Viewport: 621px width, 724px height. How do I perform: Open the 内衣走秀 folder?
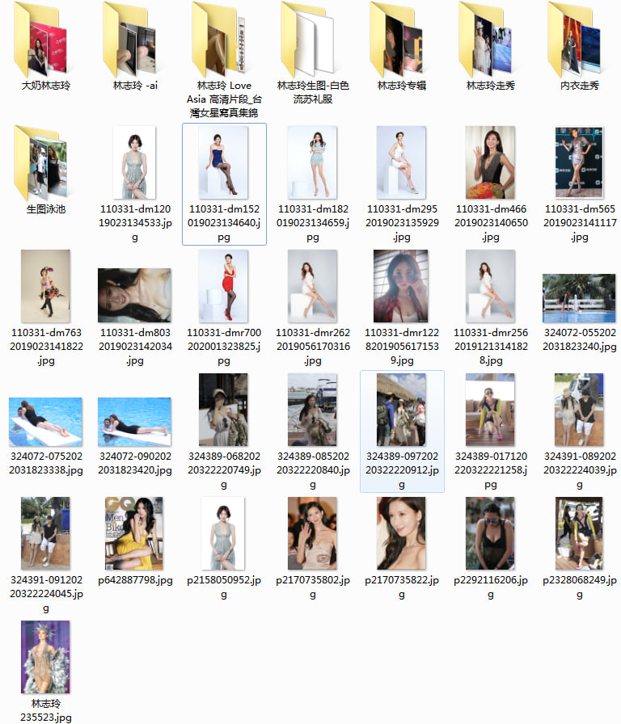579,39
